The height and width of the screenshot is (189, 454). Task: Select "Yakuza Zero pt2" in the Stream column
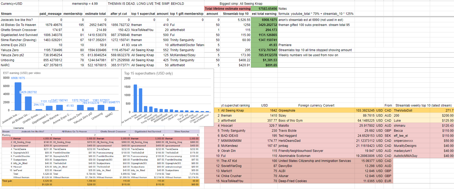coord(12,55)
